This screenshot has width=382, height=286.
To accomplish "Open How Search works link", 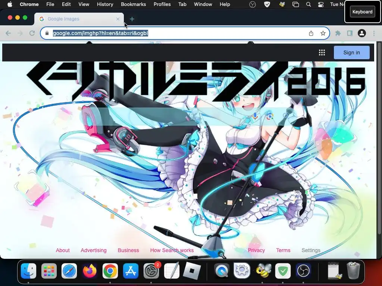I will tap(172, 250).
